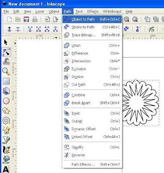The width and height of the screenshot is (164, 173).
Task: Choose Stroke to Path menu item
Action: pos(92,27)
